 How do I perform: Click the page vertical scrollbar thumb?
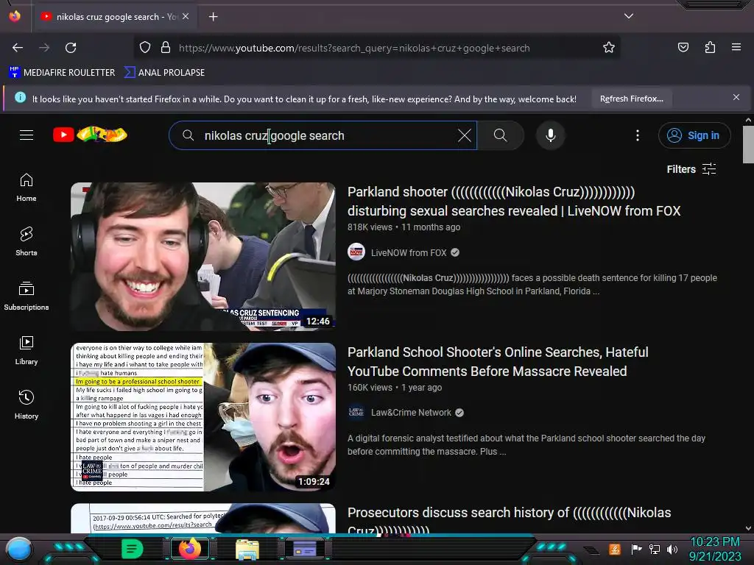coord(748,145)
